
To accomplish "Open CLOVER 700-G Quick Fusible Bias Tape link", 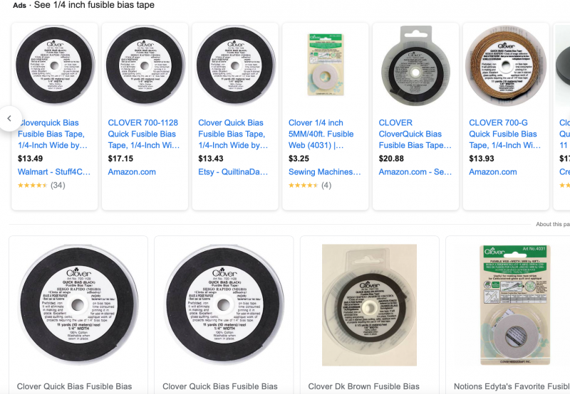I will coord(504,134).
